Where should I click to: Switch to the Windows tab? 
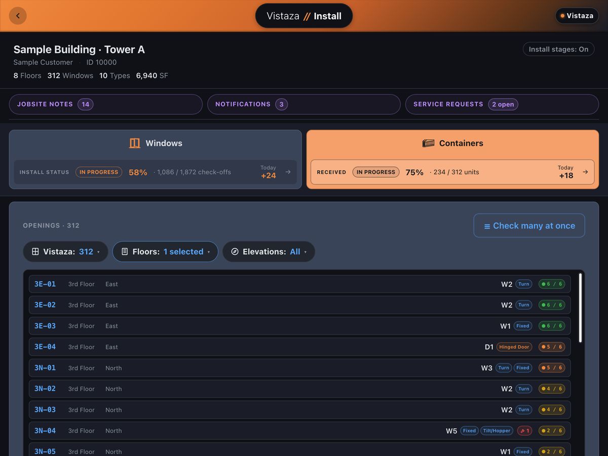tap(156, 160)
